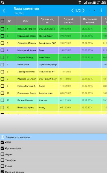Select the Наш лес cell

(x=48, y=100)
